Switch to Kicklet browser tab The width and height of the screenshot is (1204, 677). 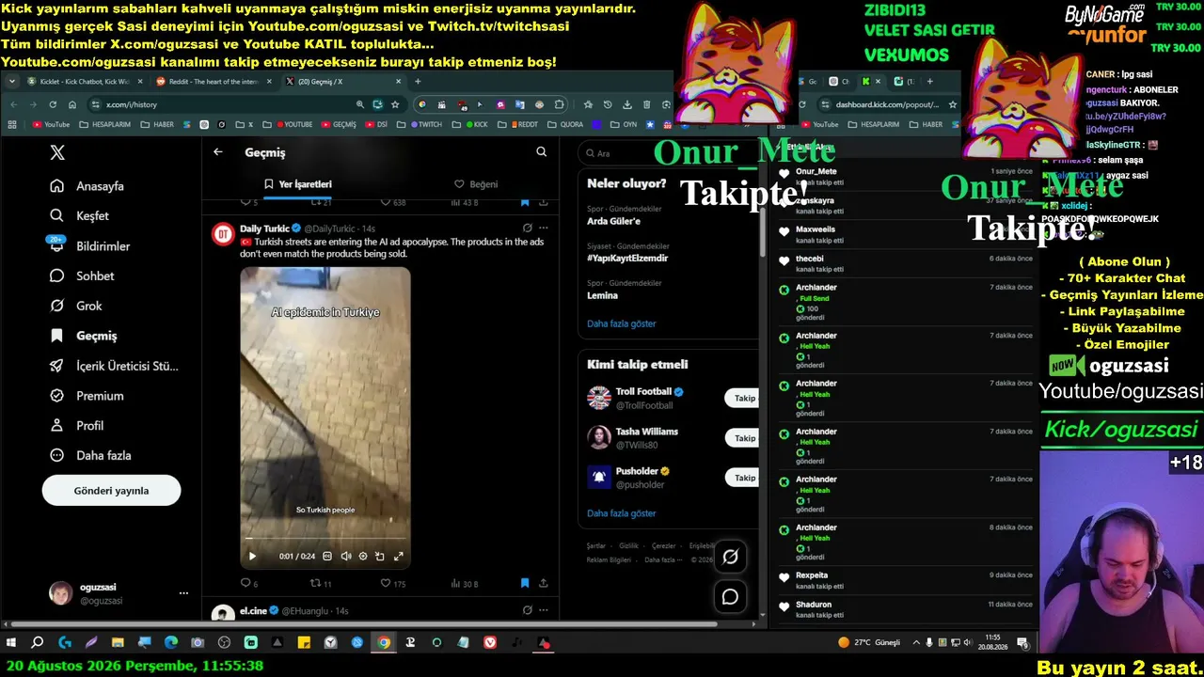(x=85, y=82)
